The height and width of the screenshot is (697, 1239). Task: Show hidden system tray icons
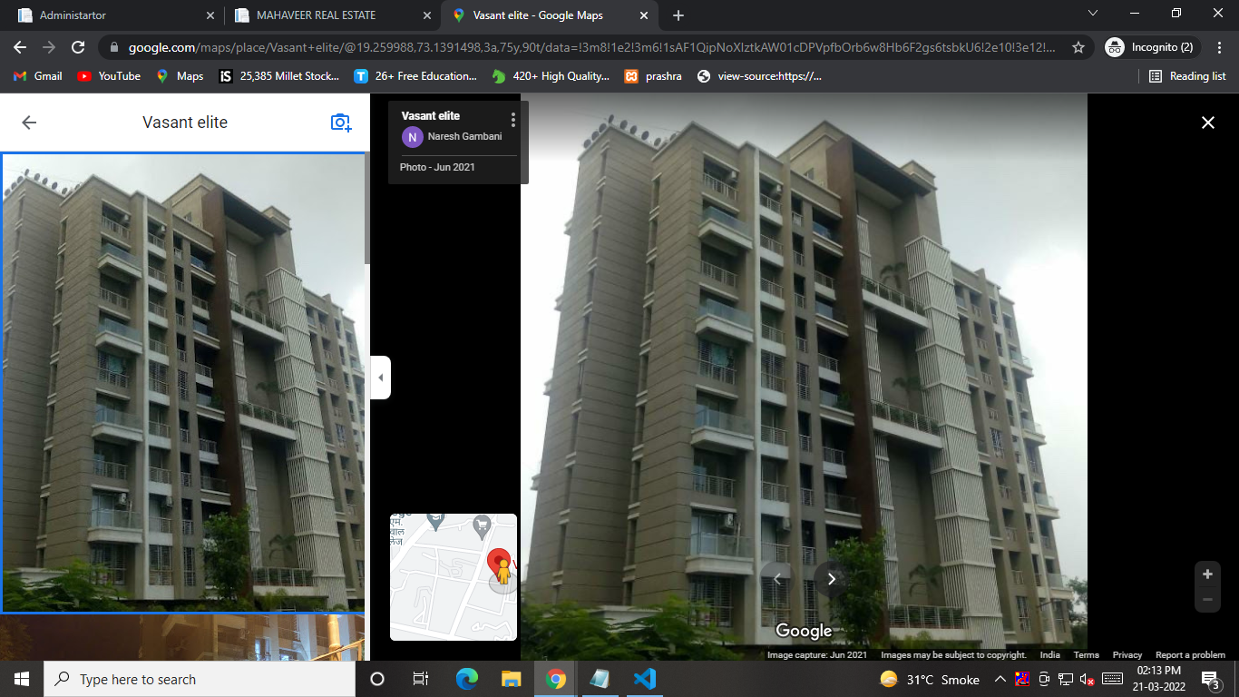coord(1000,679)
